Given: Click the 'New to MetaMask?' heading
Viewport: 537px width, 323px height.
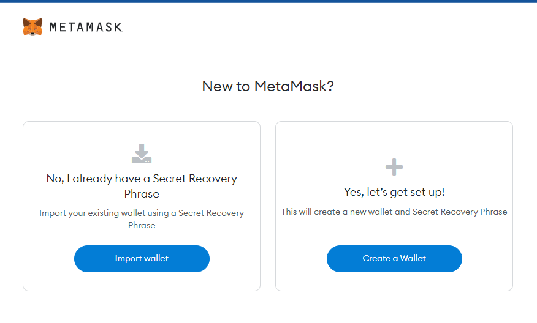Looking at the screenshot, I should [268, 86].
